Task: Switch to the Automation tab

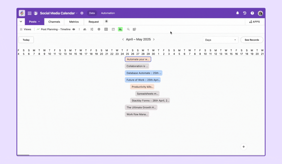Action: 108,13
